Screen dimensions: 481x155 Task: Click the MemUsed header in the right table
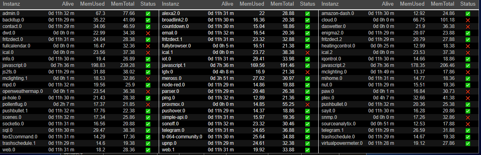[x=412, y=4]
